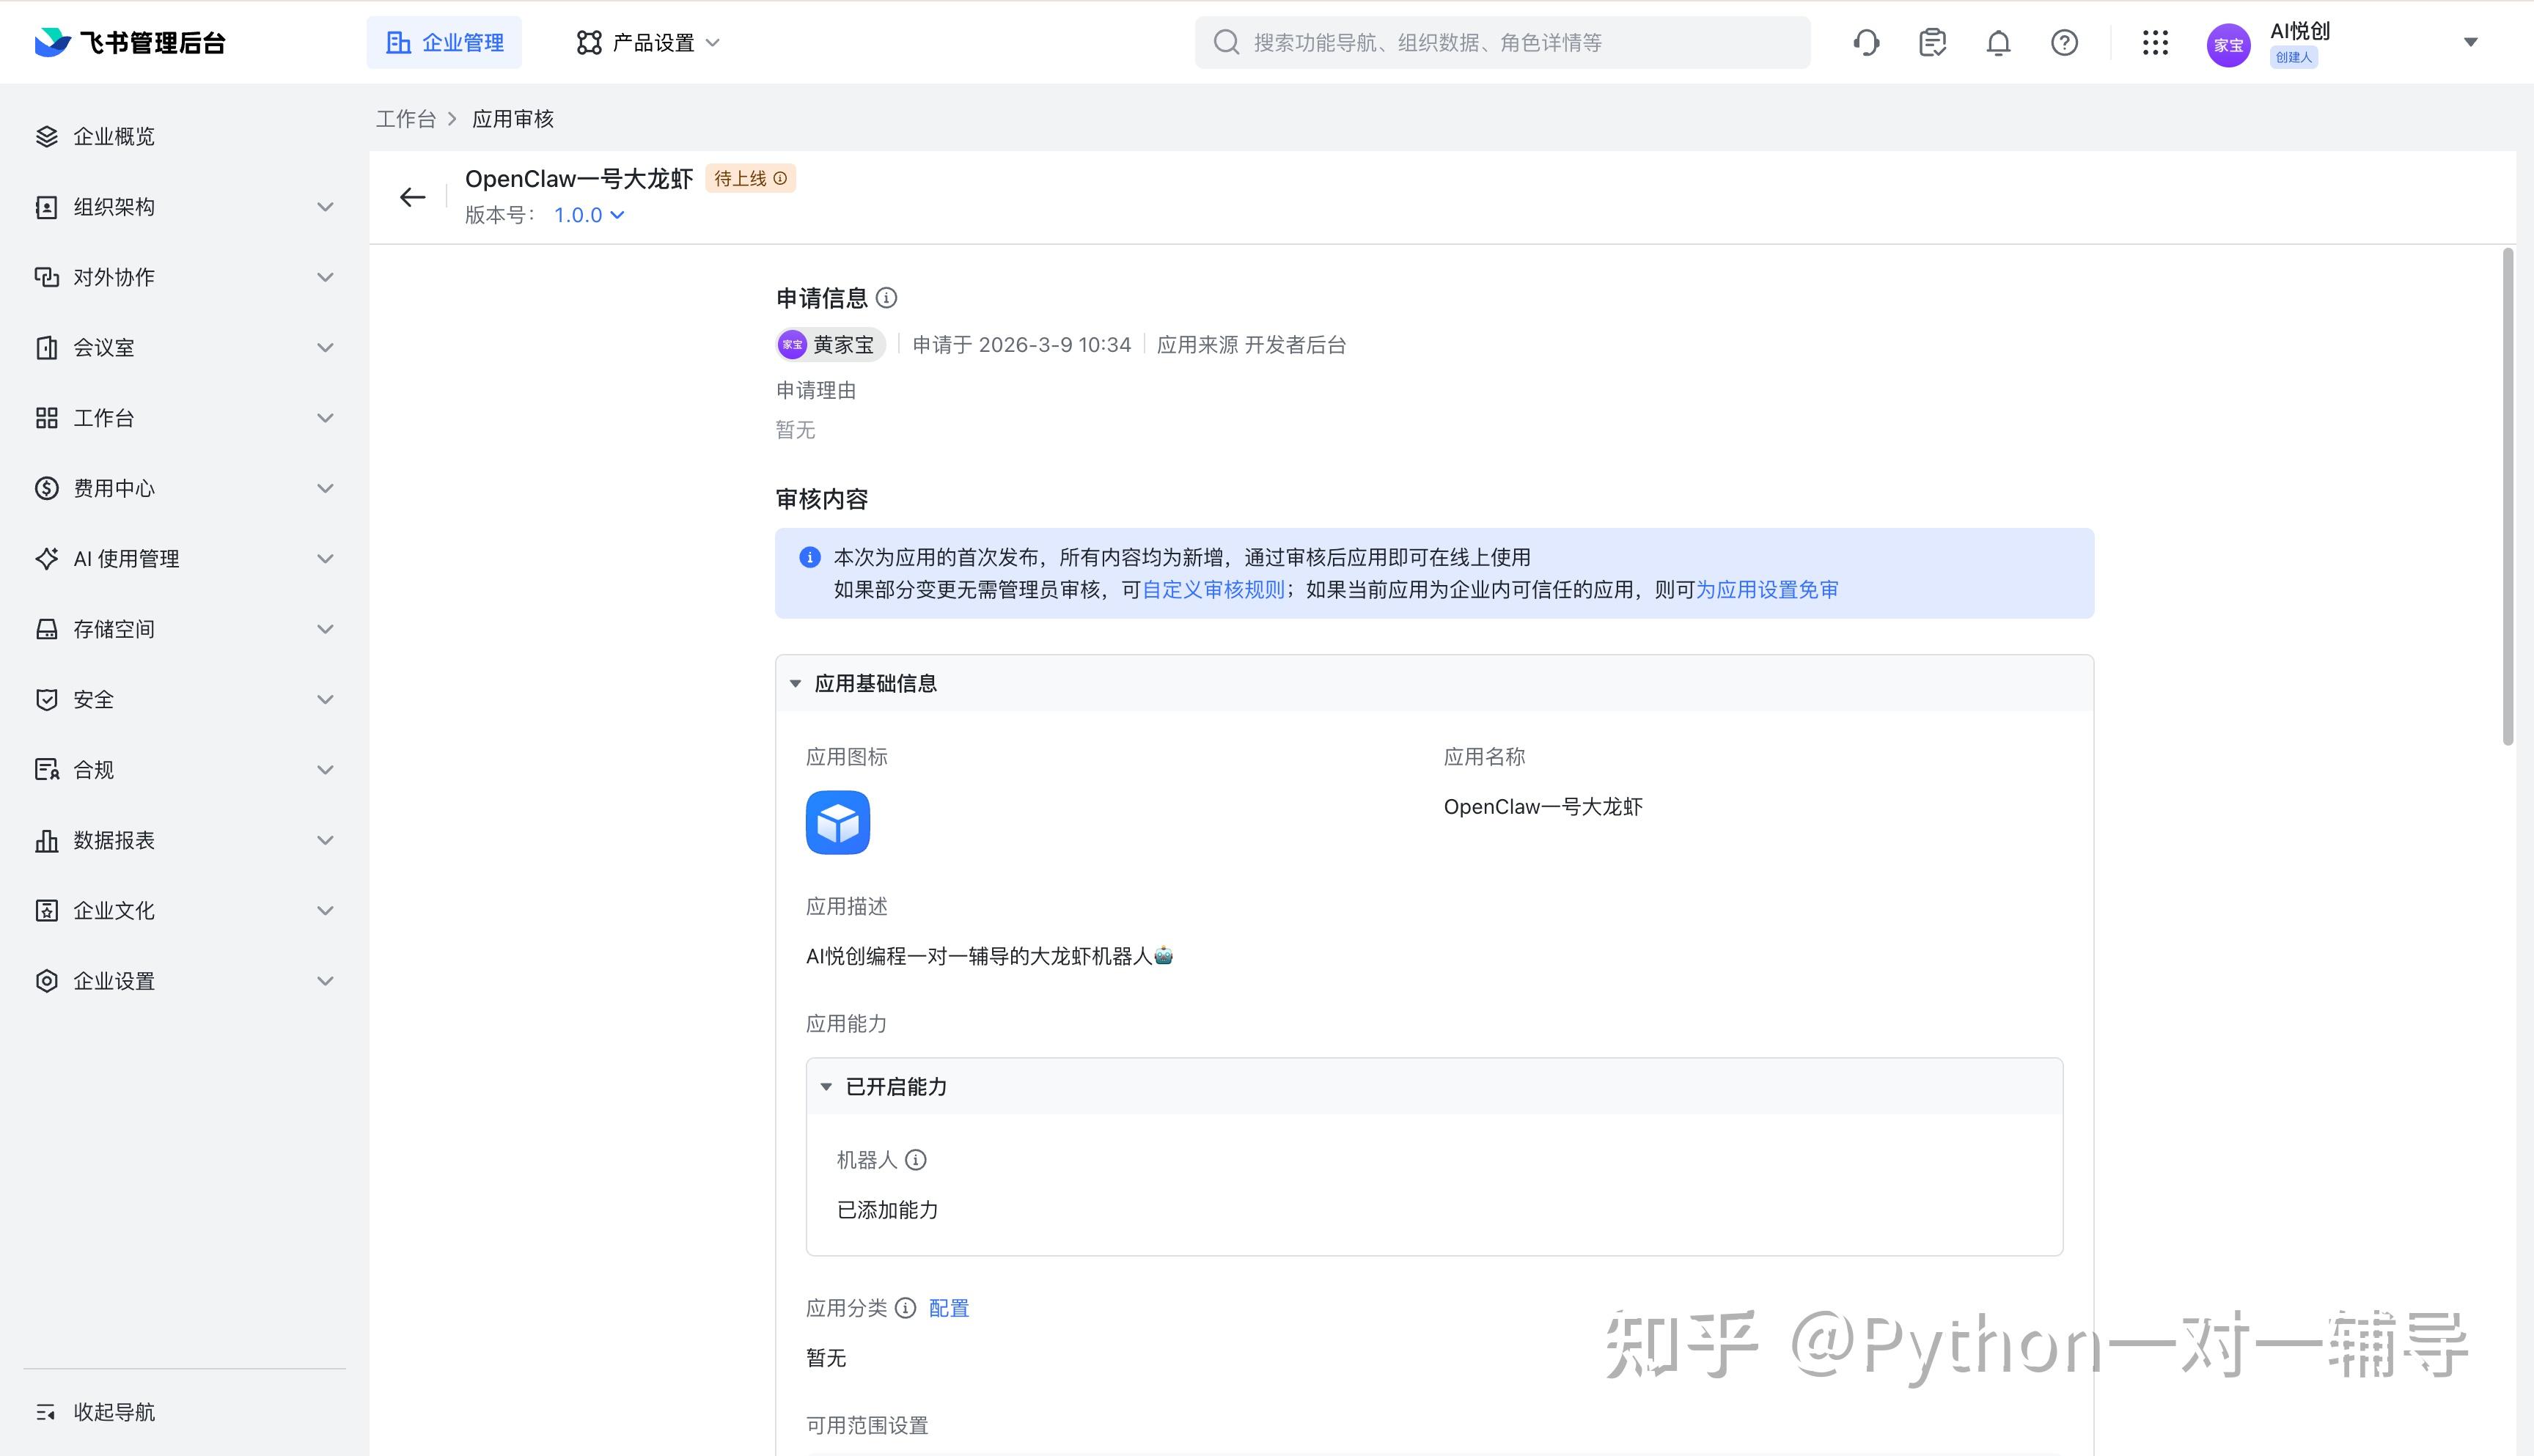Click the notification bell icon

(1998, 43)
